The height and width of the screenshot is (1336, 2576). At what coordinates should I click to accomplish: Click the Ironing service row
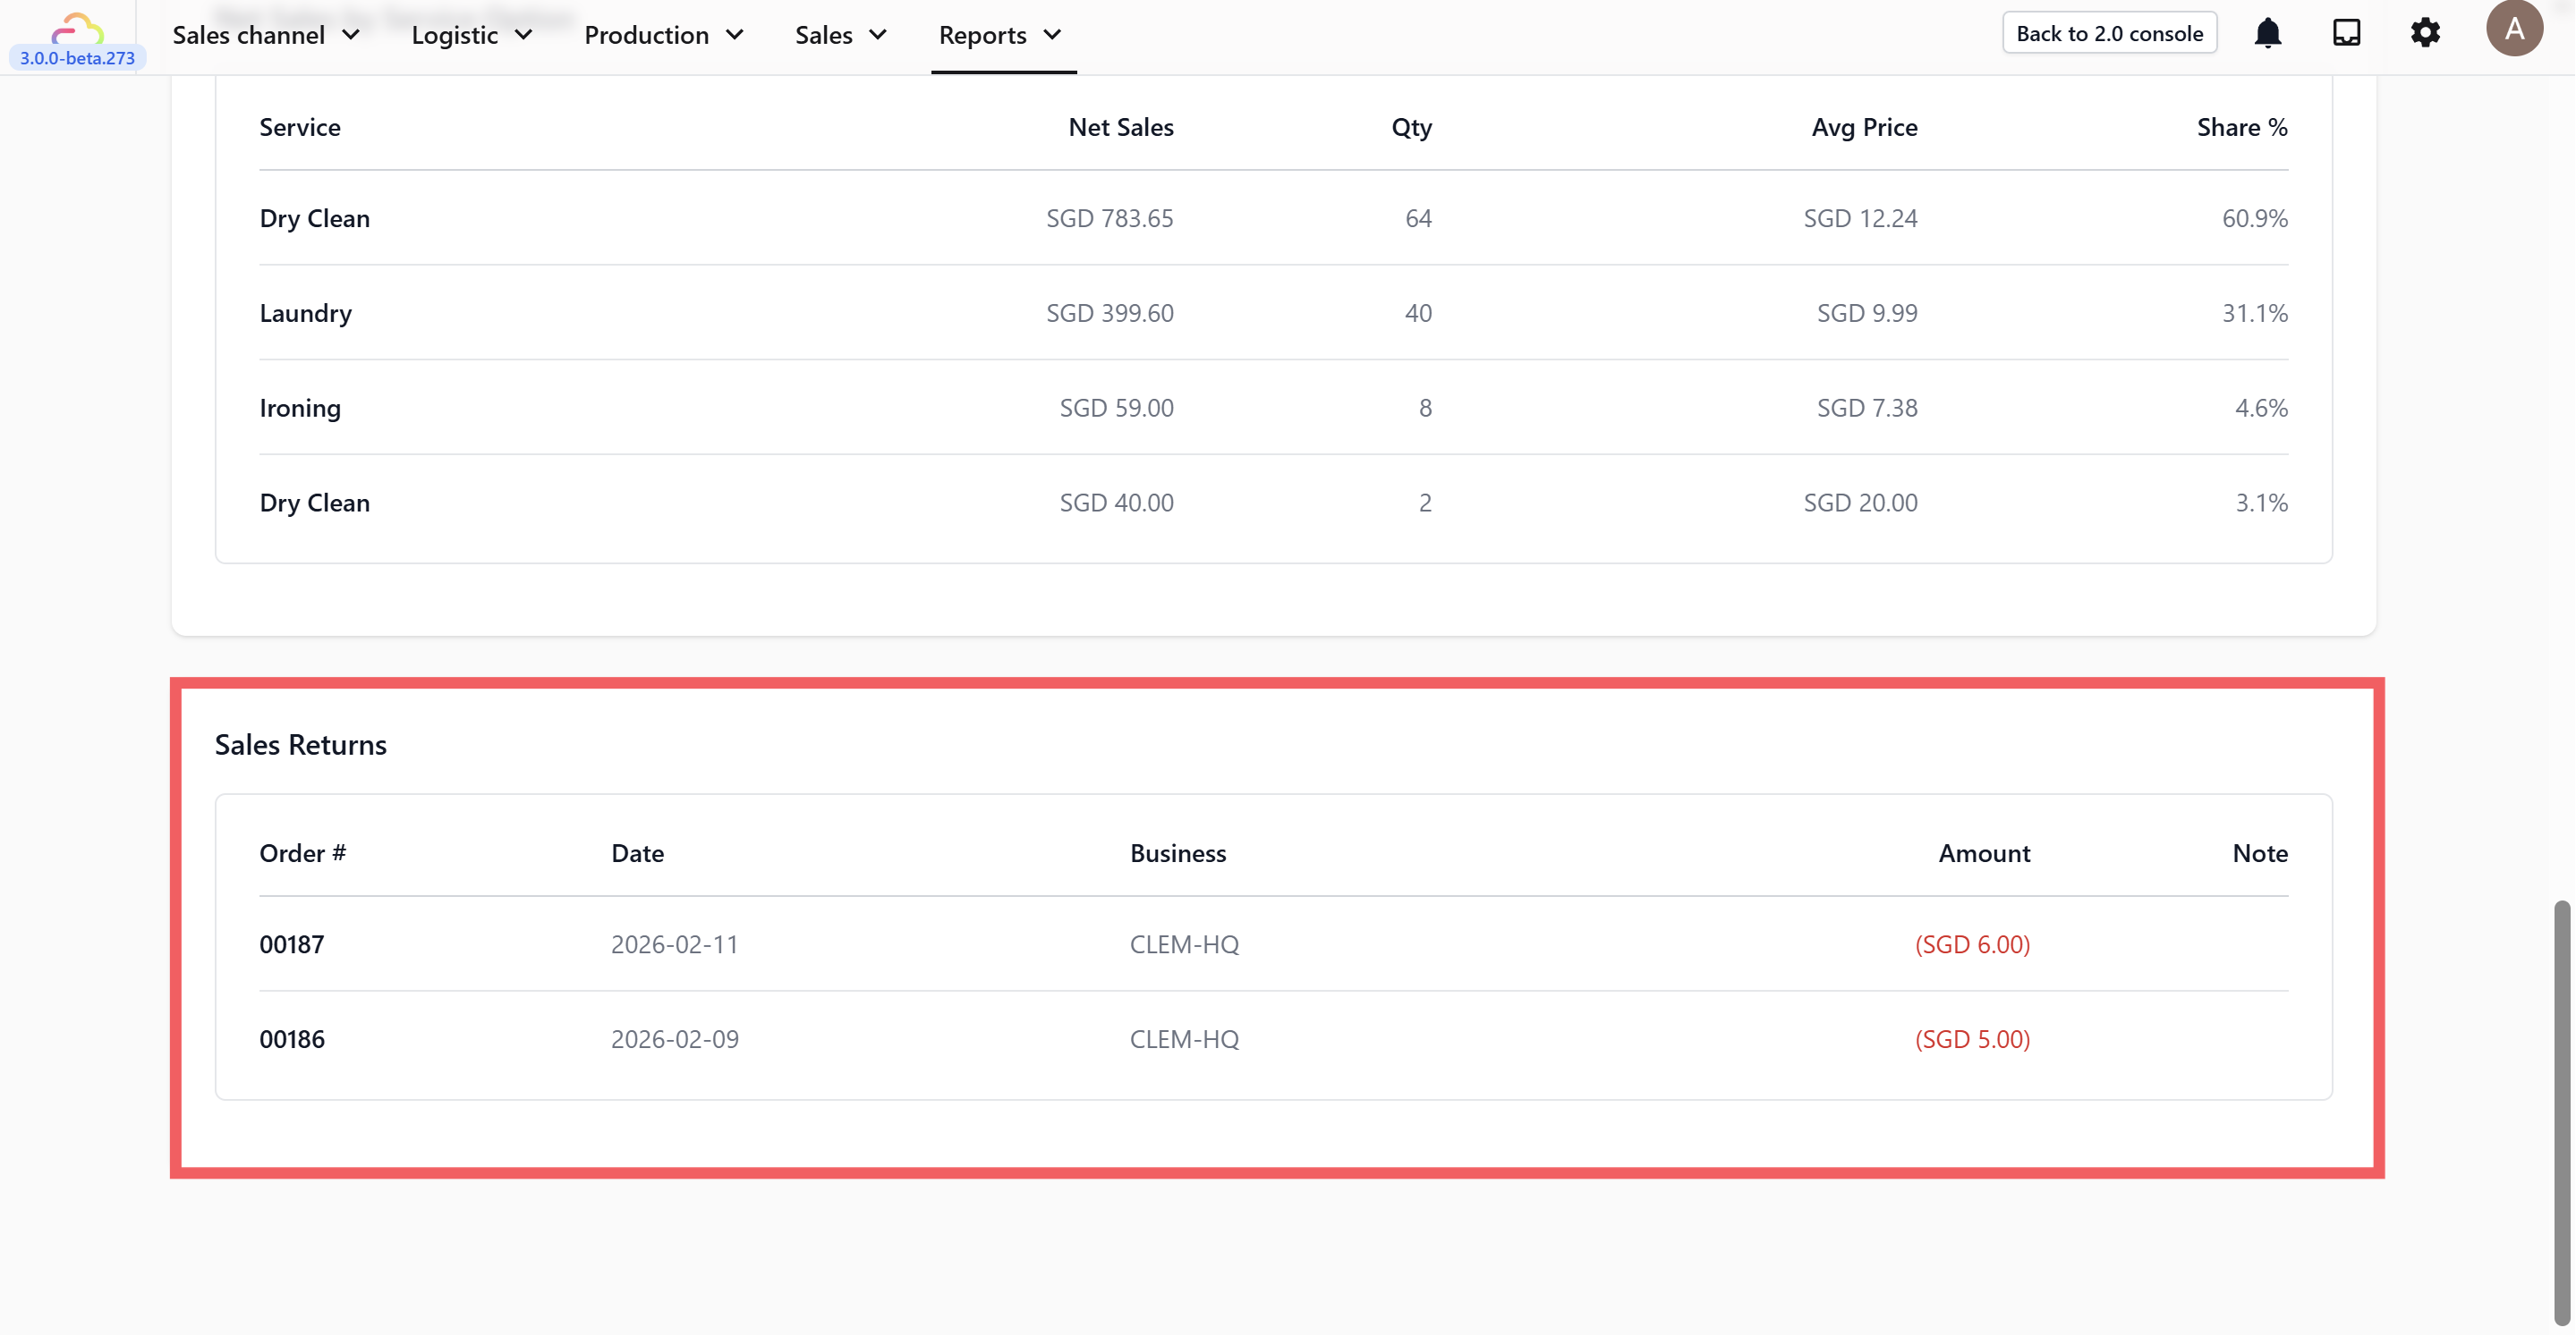tap(300, 408)
